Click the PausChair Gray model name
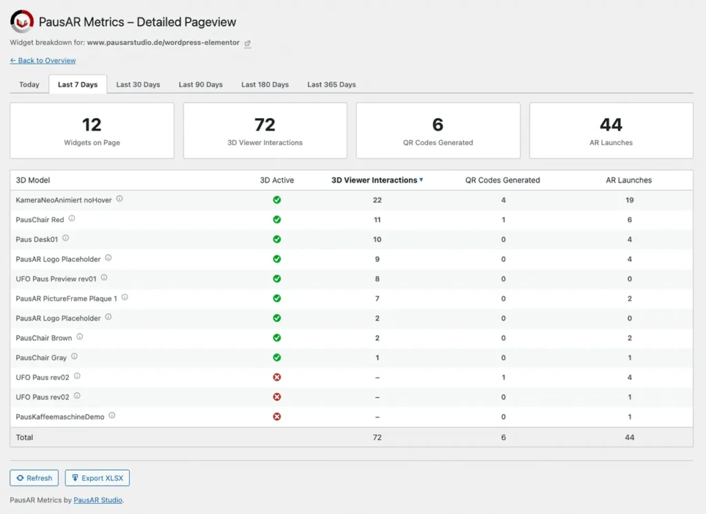Image resolution: width=706 pixels, height=514 pixels. (x=41, y=357)
